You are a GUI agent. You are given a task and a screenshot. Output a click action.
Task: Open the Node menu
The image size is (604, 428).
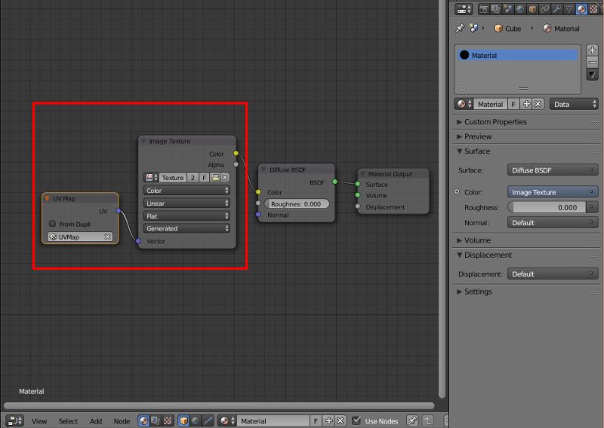(122, 421)
